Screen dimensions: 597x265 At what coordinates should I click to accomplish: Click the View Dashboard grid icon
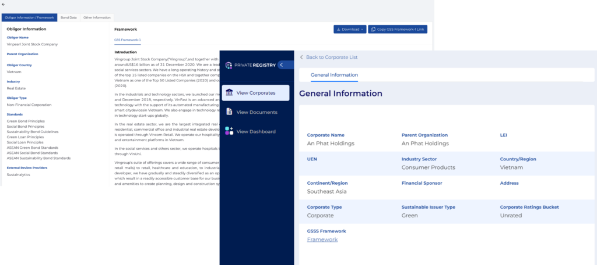point(229,131)
